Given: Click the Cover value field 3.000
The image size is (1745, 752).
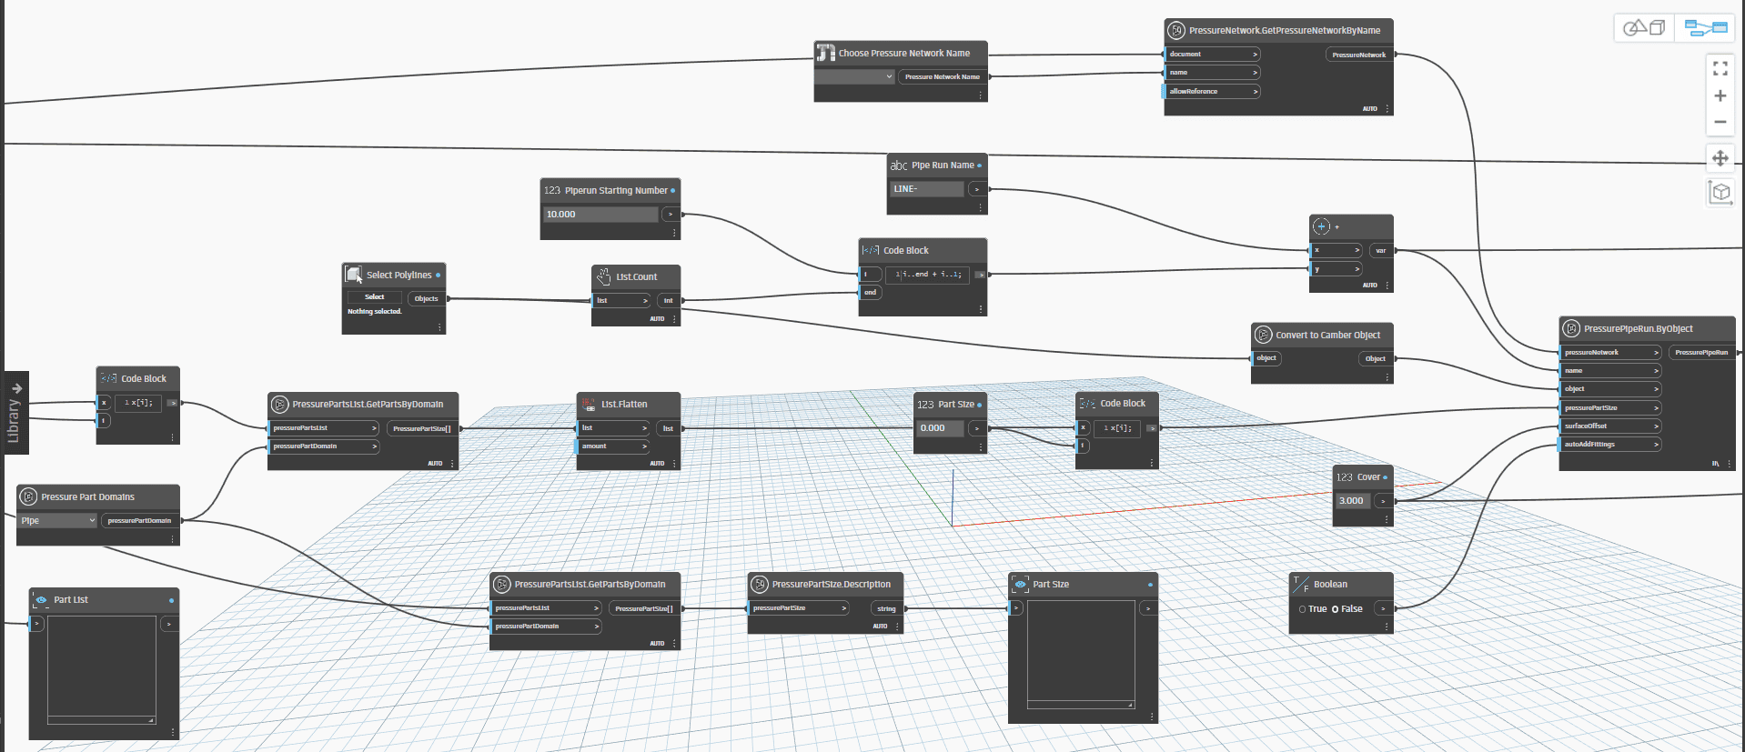Looking at the screenshot, I should [1354, 501].
